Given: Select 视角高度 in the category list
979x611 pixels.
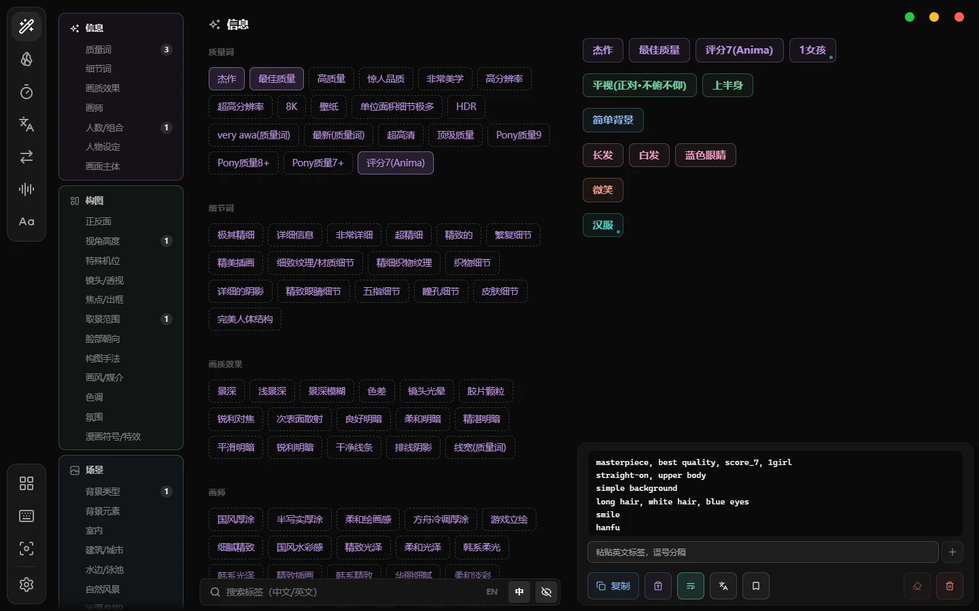Looking at the screenshot, I should 121,241.
